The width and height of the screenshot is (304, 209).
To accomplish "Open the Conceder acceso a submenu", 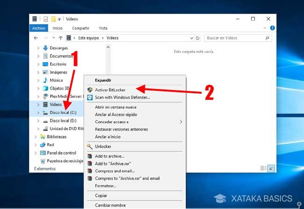I will (135, 122).
